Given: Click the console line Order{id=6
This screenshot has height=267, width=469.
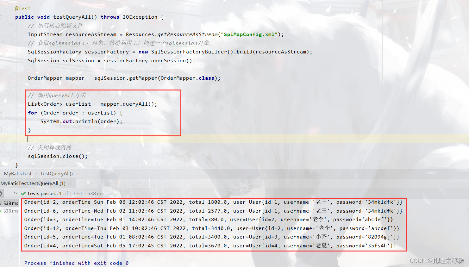Looking at the screenshot, I should (x=213, y=211).
